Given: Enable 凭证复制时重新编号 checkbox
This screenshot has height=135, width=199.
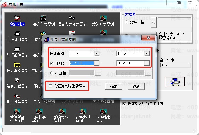Looking at the screenshot, I should click(51, 86).
